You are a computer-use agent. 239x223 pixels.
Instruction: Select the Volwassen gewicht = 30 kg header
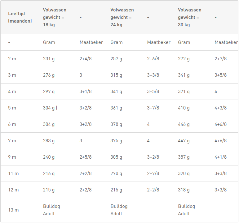tap(190, 17)
